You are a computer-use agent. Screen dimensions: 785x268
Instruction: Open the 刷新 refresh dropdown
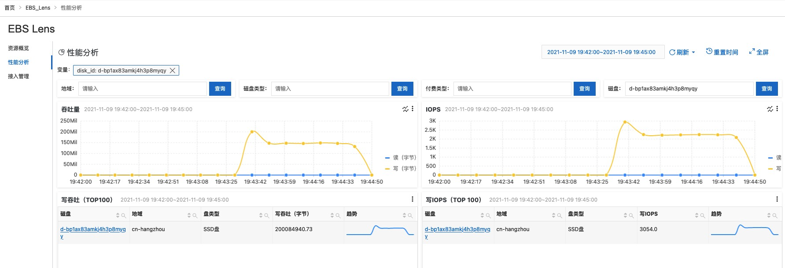682,52
